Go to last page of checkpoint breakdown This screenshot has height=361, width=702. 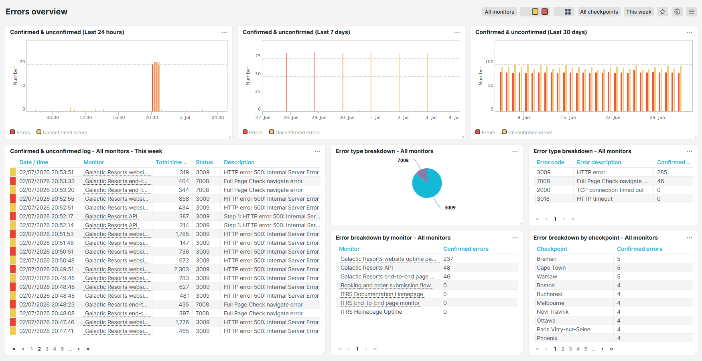[x=611, y=349]
